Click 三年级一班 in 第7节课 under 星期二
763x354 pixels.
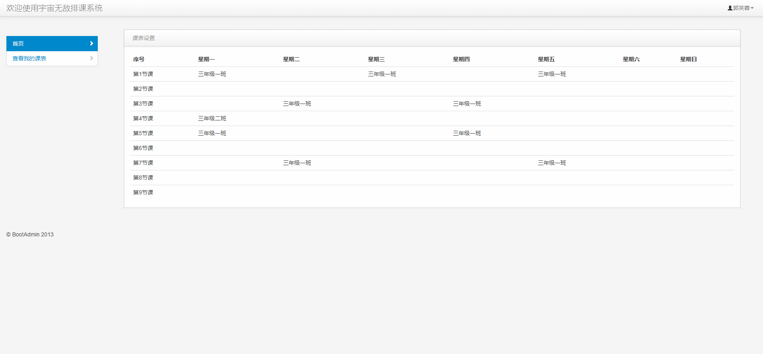pyautogui.click(x=297, y=163)
